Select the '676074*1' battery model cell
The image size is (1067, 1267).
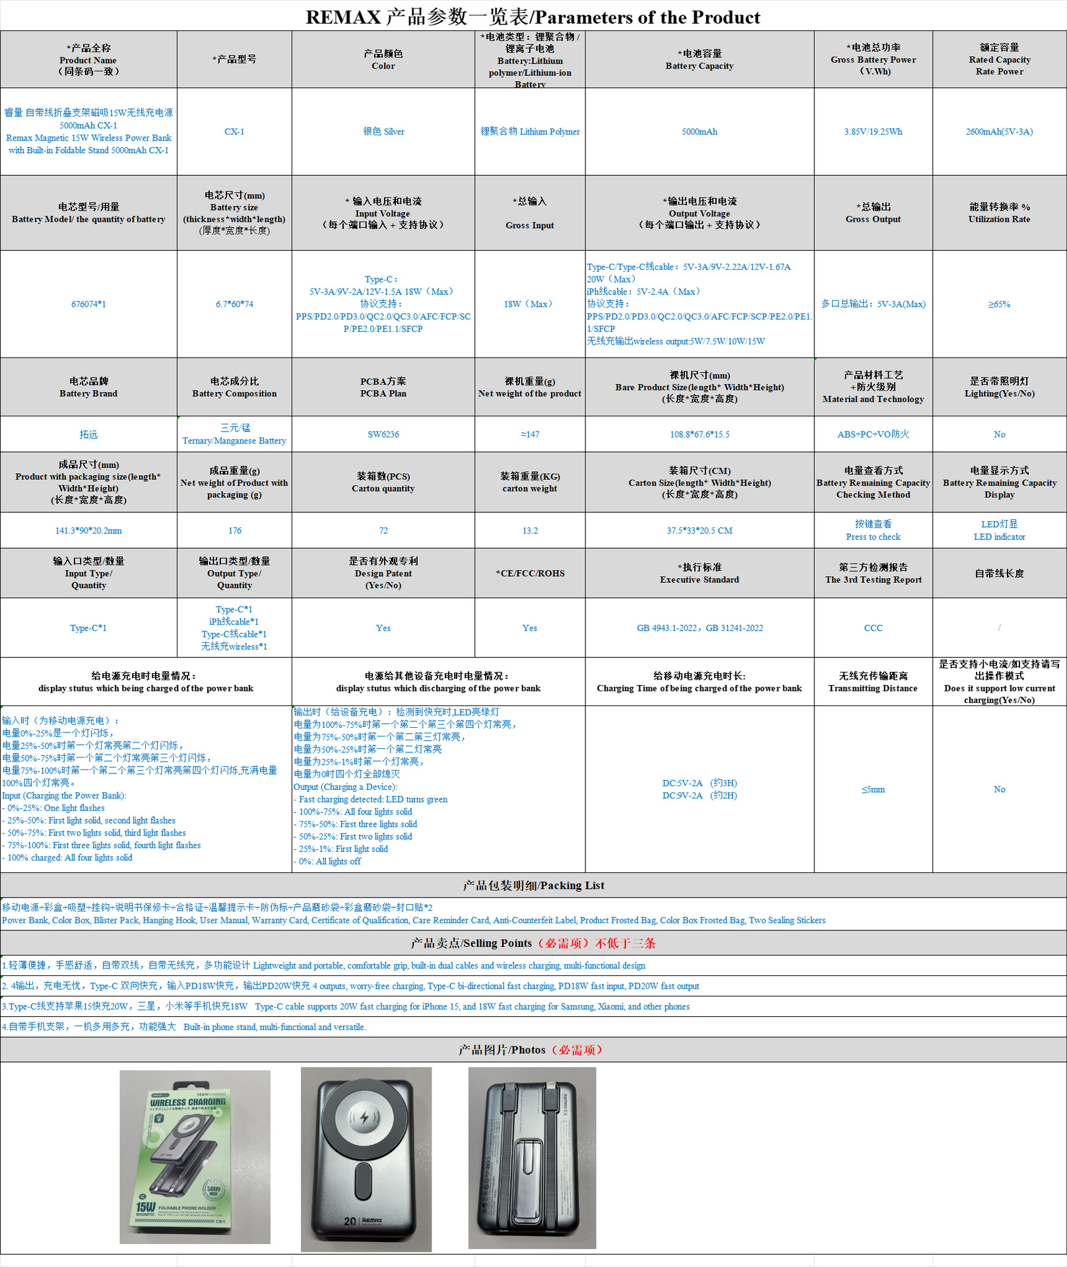88,304
